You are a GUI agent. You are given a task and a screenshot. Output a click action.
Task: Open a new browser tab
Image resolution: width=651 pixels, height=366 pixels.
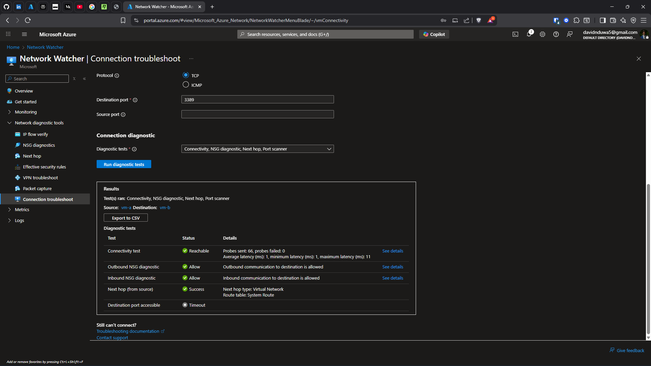(212, 7)
